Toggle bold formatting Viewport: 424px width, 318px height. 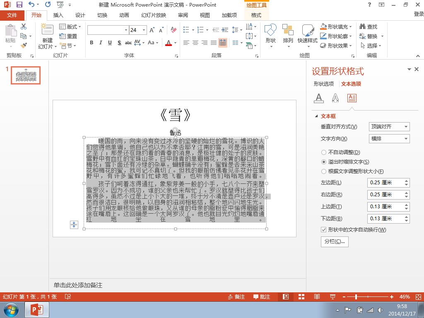(92, 43)
